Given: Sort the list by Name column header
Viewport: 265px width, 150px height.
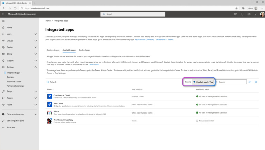Looking at the screenshot, I should pyautogui.click(x=50, y=89).
